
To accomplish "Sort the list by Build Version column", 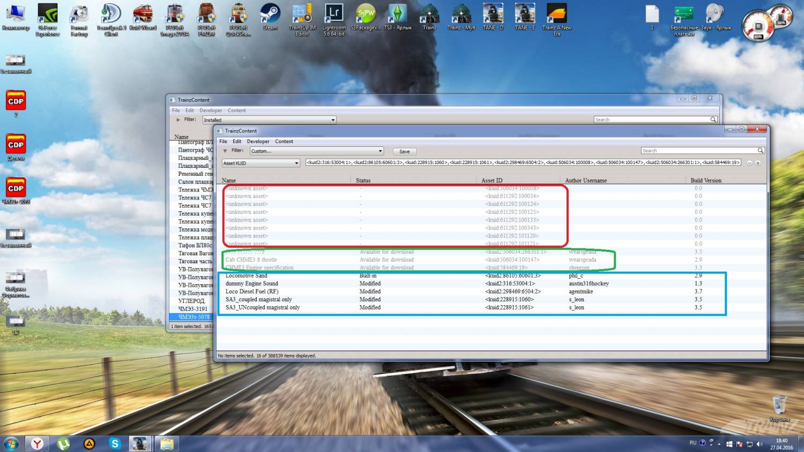I will [705, 181].
